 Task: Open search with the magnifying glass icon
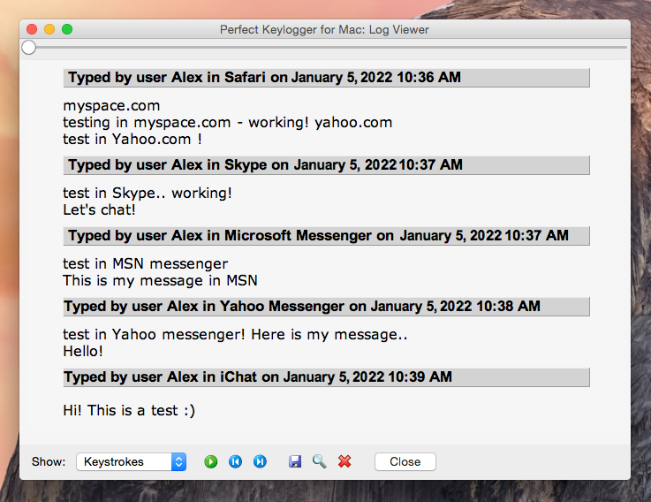tap(319, 461)
